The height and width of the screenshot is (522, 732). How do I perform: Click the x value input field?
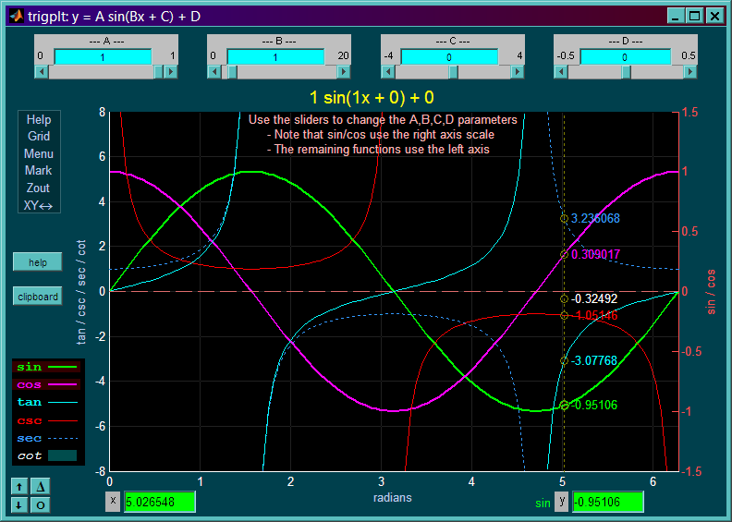160,502
